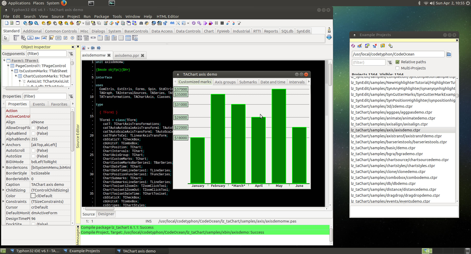Click the source editor vertical scrollbar
The image size is (471, 254).
pyautogui.click(x=330, y=133)
